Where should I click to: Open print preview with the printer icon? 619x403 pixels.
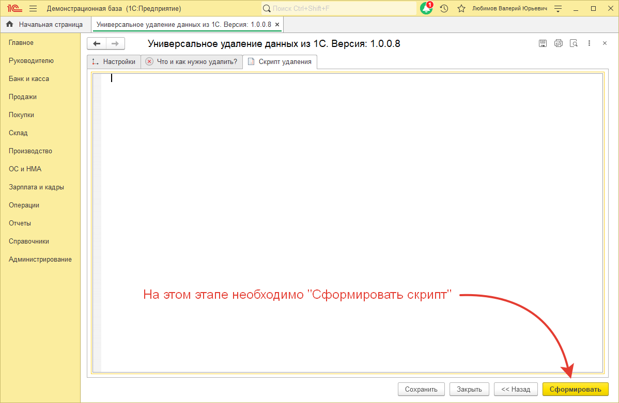(559, 43)
